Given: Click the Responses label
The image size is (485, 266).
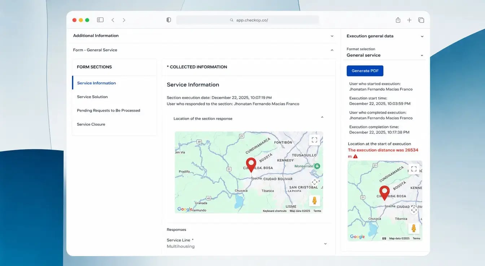Looking at the screenshot, I should pyautogui.click(x=176, y=230).
